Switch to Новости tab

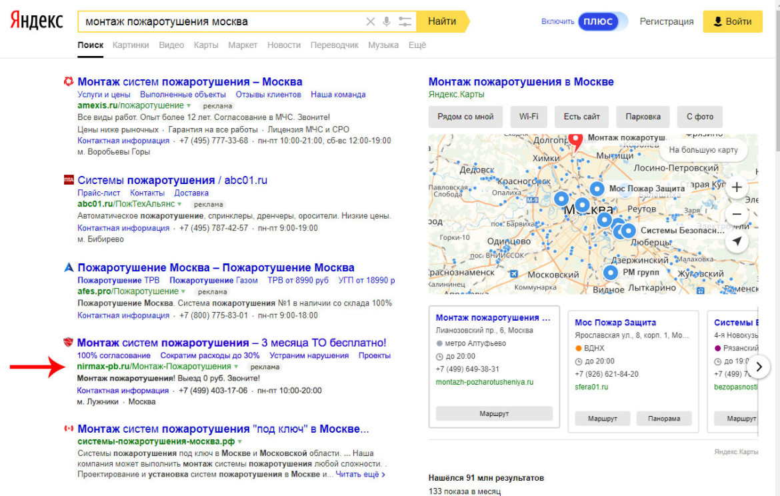click(x=284, y=45)
